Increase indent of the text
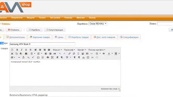Screen dimensions: 173x97 (x=50, y=54)
